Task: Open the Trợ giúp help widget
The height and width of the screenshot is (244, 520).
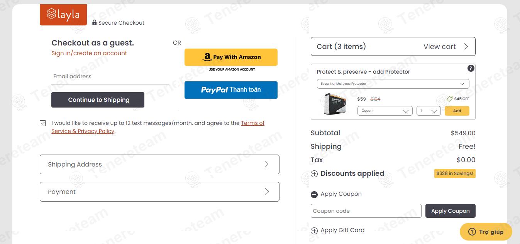Action: pos(486,232)
